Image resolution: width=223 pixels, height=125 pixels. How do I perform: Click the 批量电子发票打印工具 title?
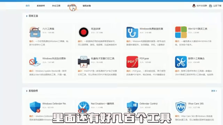103,58
